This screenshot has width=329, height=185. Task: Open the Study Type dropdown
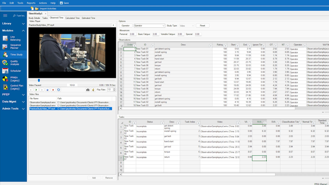coord(187,26)
